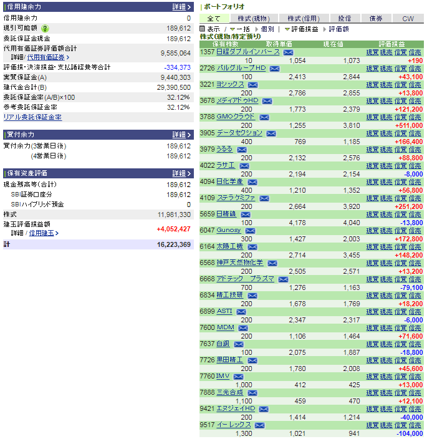Click the 表示 table view icon

203,29
